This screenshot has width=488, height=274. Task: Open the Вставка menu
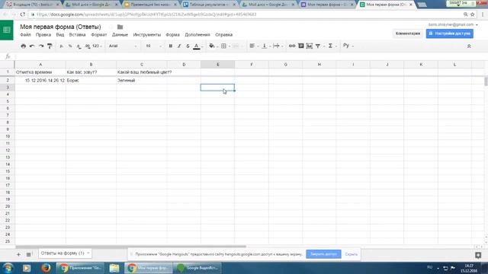pos(77,35)
